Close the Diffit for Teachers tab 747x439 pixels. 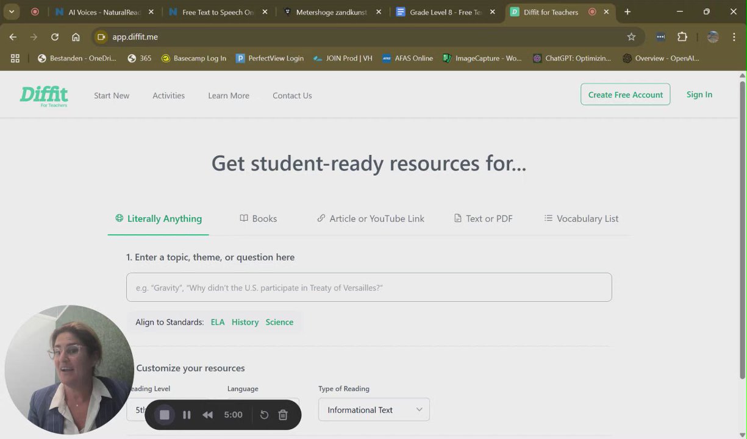[606, 12]
